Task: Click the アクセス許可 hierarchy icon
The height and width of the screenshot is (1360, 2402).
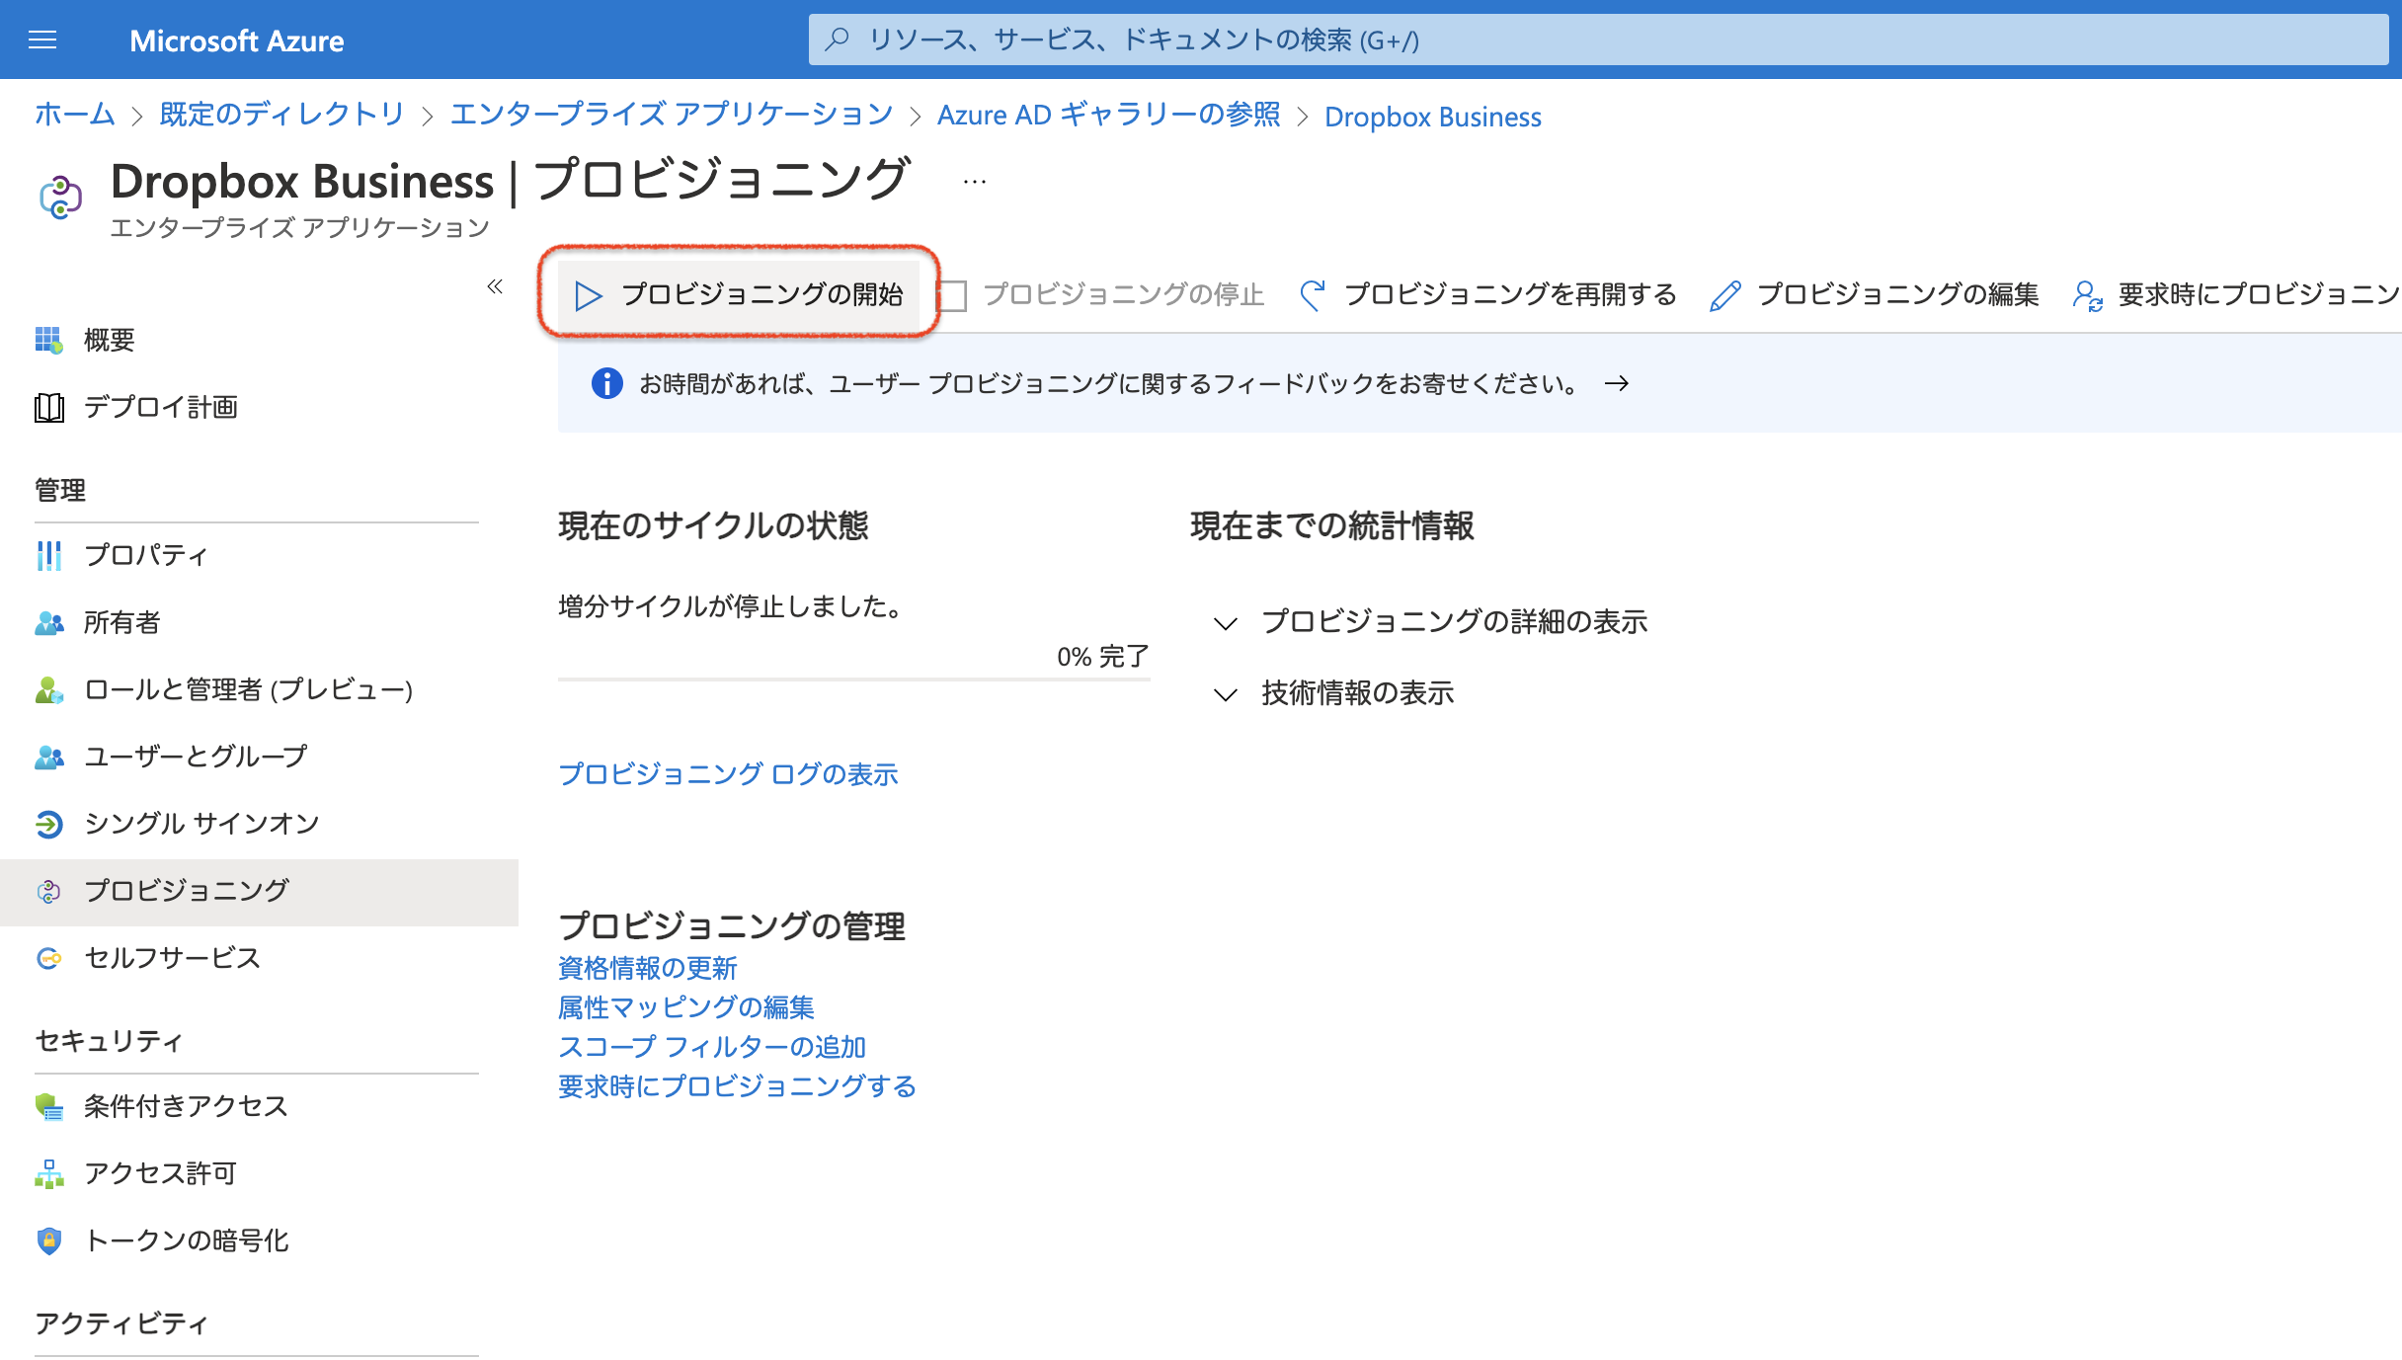Action: coord(49,1173)
